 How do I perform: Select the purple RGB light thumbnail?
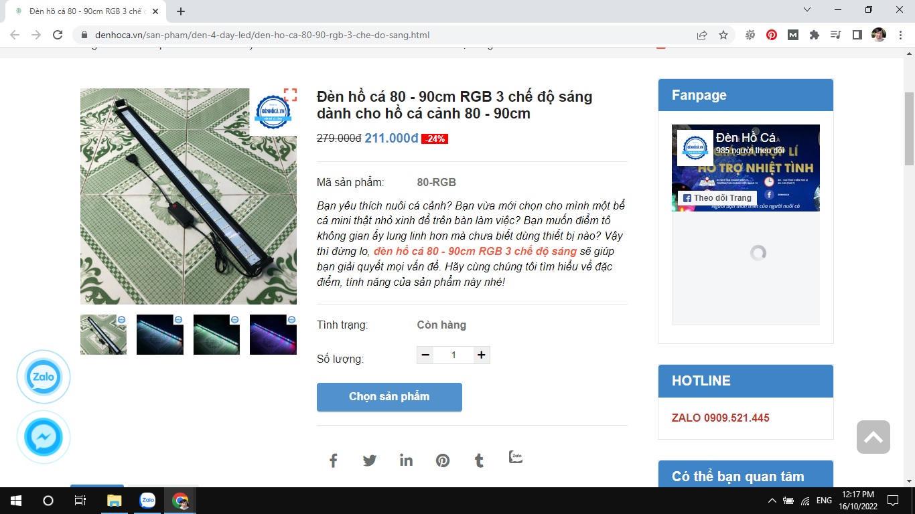click(273, 335)
